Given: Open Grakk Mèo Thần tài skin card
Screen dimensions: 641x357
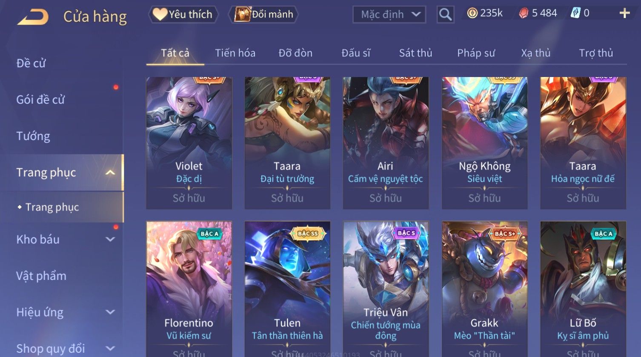Looking at the screenshot, I should coord(484,289).
